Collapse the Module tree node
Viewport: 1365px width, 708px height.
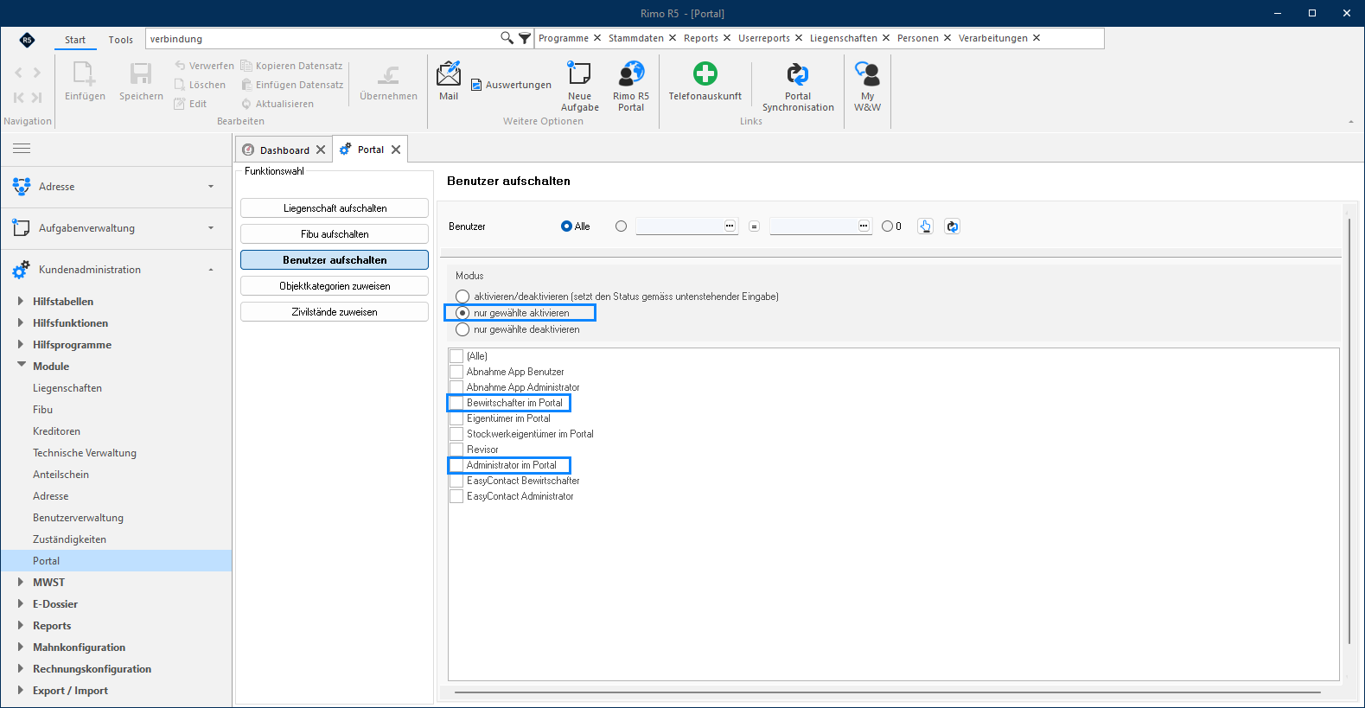(21, 366)
